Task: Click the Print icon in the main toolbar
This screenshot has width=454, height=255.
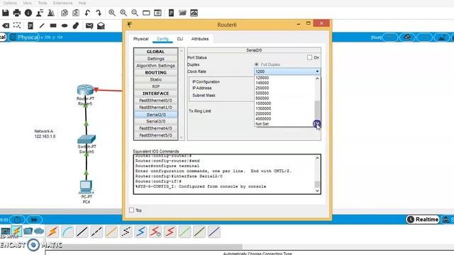Action: (x=17, y=13)
